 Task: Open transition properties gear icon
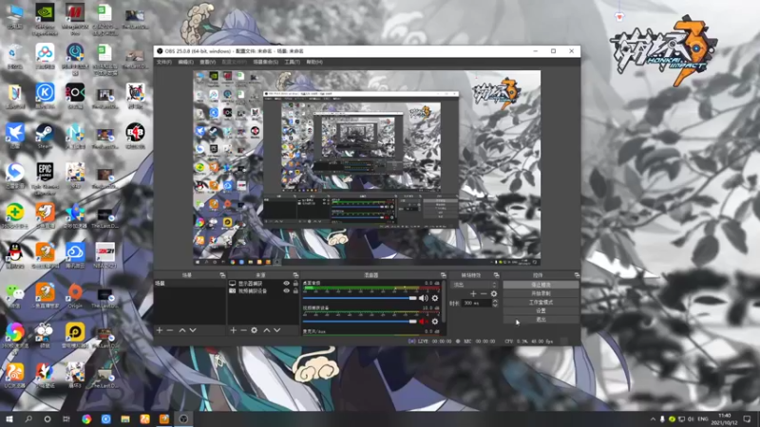493,294
